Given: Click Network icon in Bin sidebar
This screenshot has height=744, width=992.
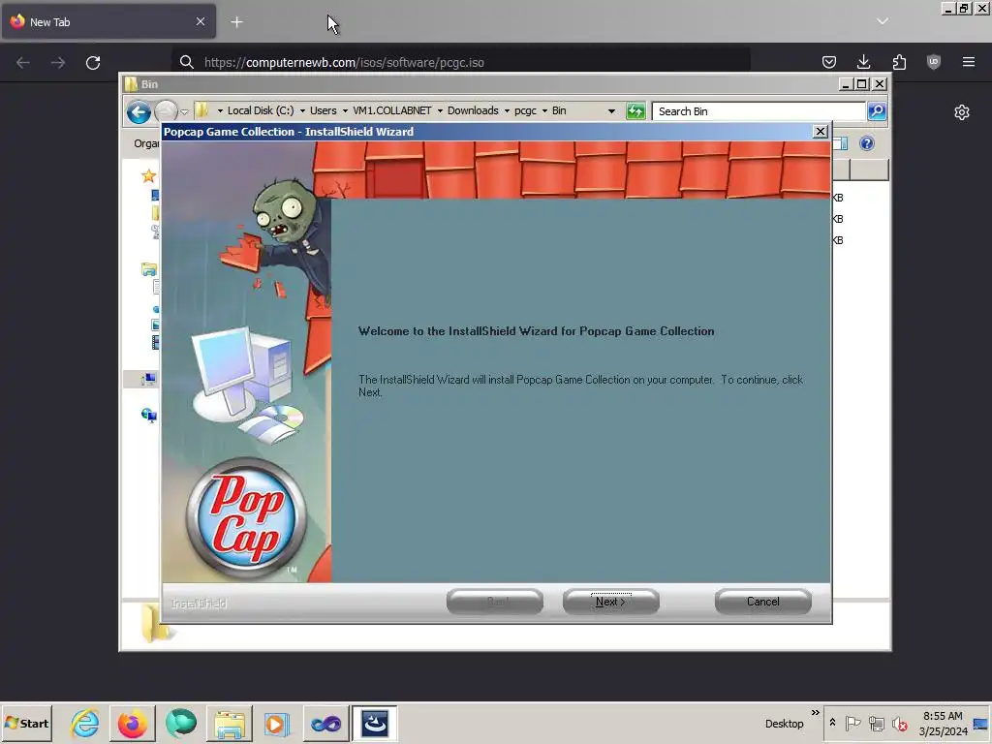Looking at the screenshot, I should [x=149, y=415].
